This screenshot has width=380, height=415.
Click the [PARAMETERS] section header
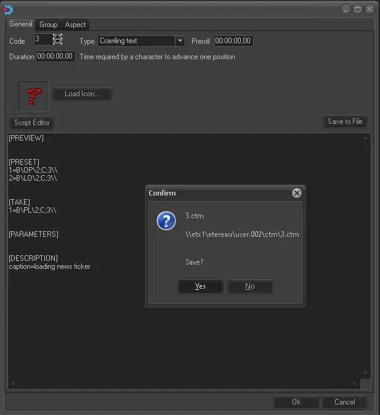point(33,234)
